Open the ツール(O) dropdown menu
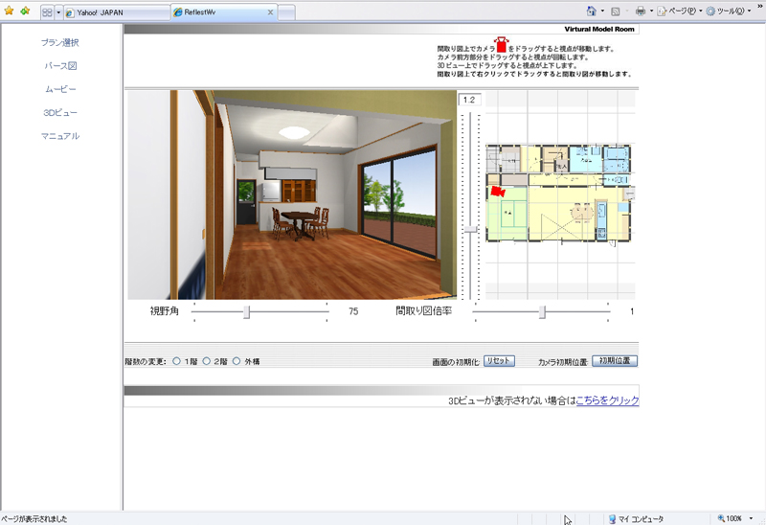This screenshot has width=766, height=525. pos(728,11)
